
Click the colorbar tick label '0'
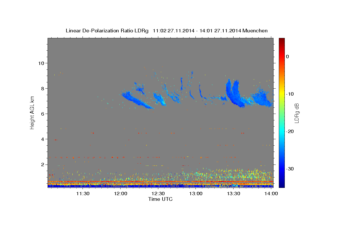288,57
